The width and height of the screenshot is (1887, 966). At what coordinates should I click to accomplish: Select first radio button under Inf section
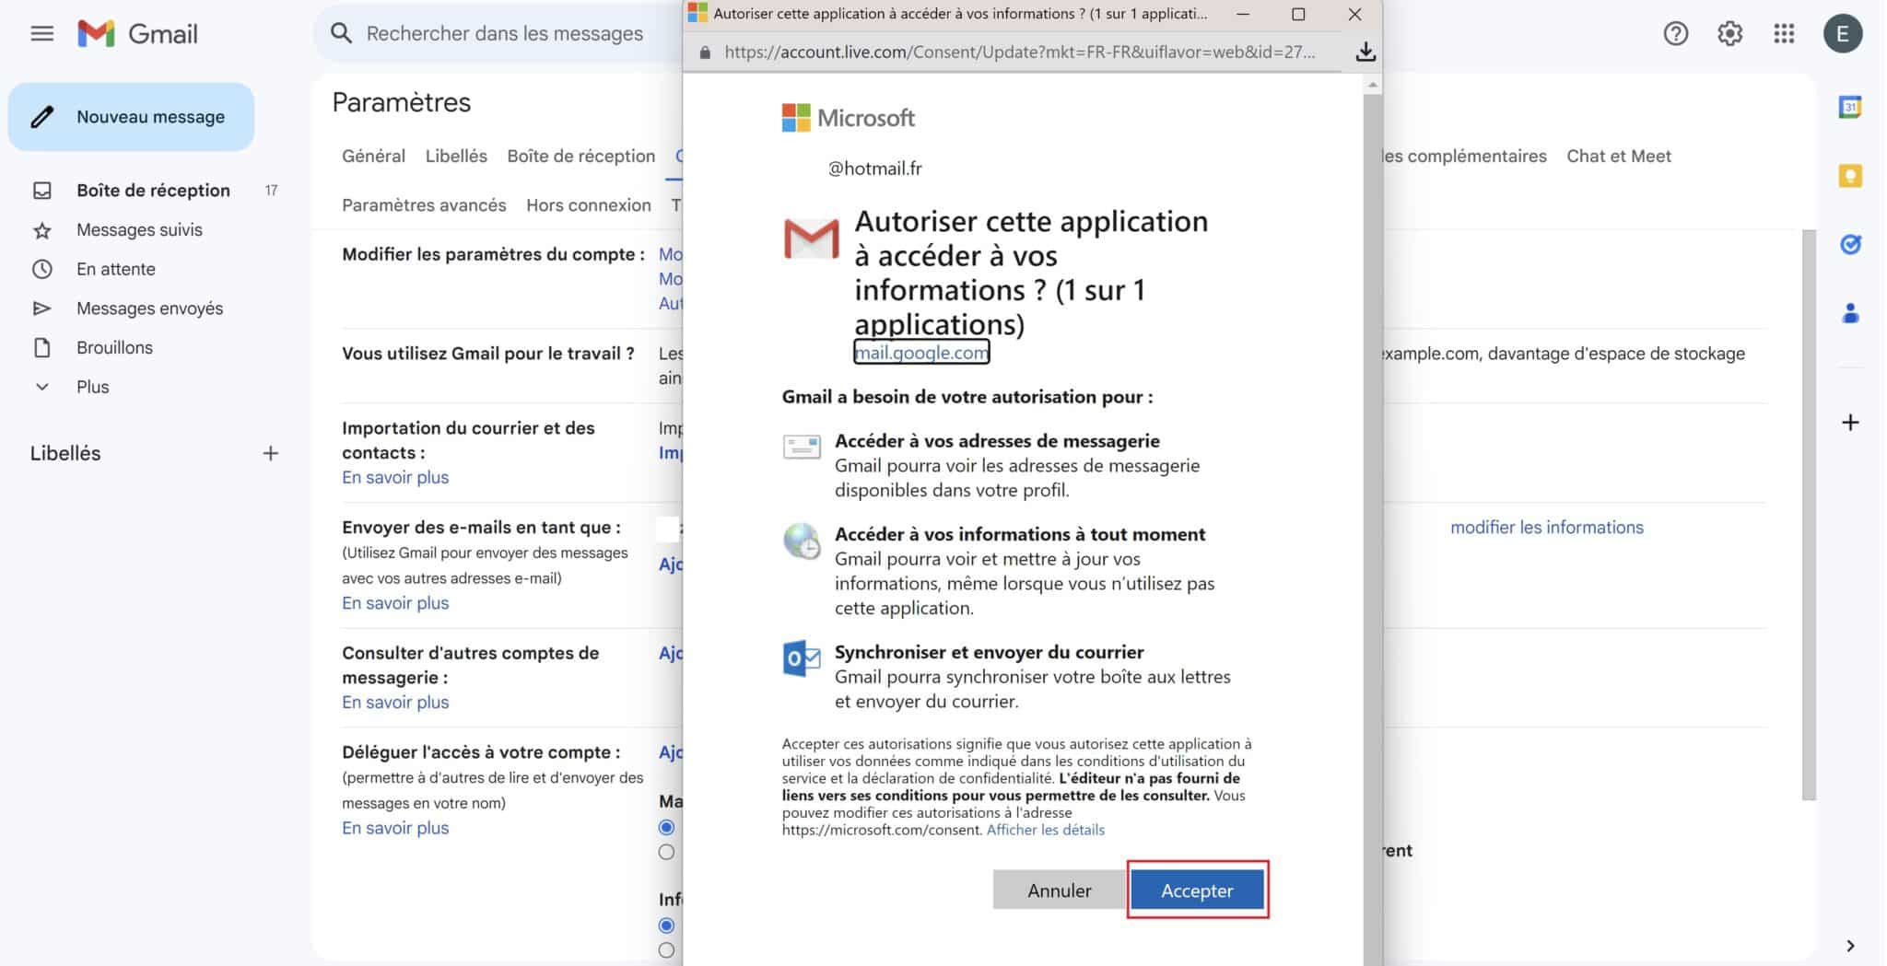666,925
